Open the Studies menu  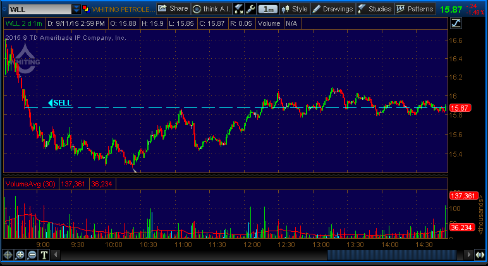(374, 9)
